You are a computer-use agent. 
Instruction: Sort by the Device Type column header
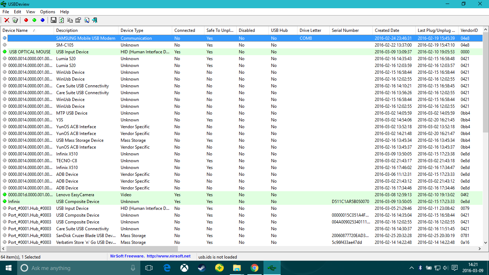(145, 30)
